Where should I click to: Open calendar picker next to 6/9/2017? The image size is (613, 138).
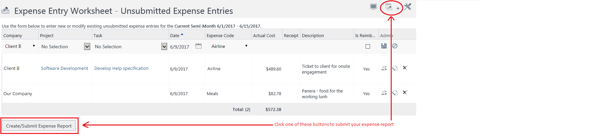point(199,46)
